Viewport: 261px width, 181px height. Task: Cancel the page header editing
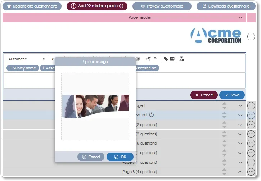204,95
